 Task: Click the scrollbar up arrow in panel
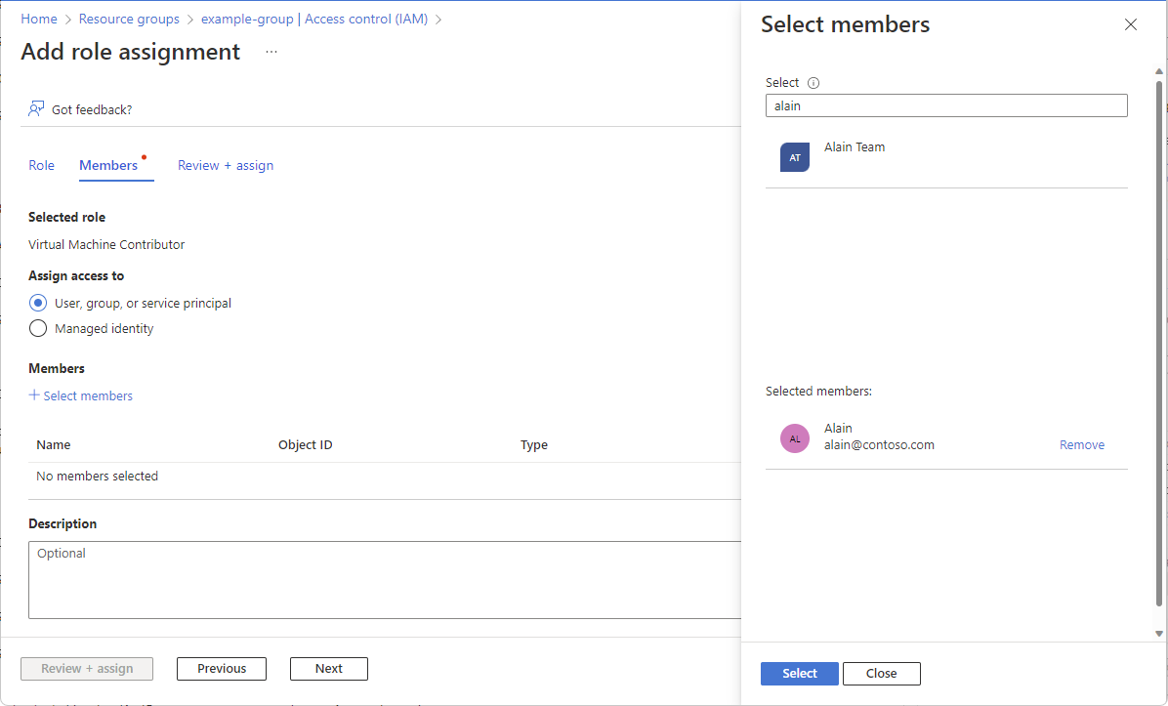pyautogui.click(x=1159, y=71)
